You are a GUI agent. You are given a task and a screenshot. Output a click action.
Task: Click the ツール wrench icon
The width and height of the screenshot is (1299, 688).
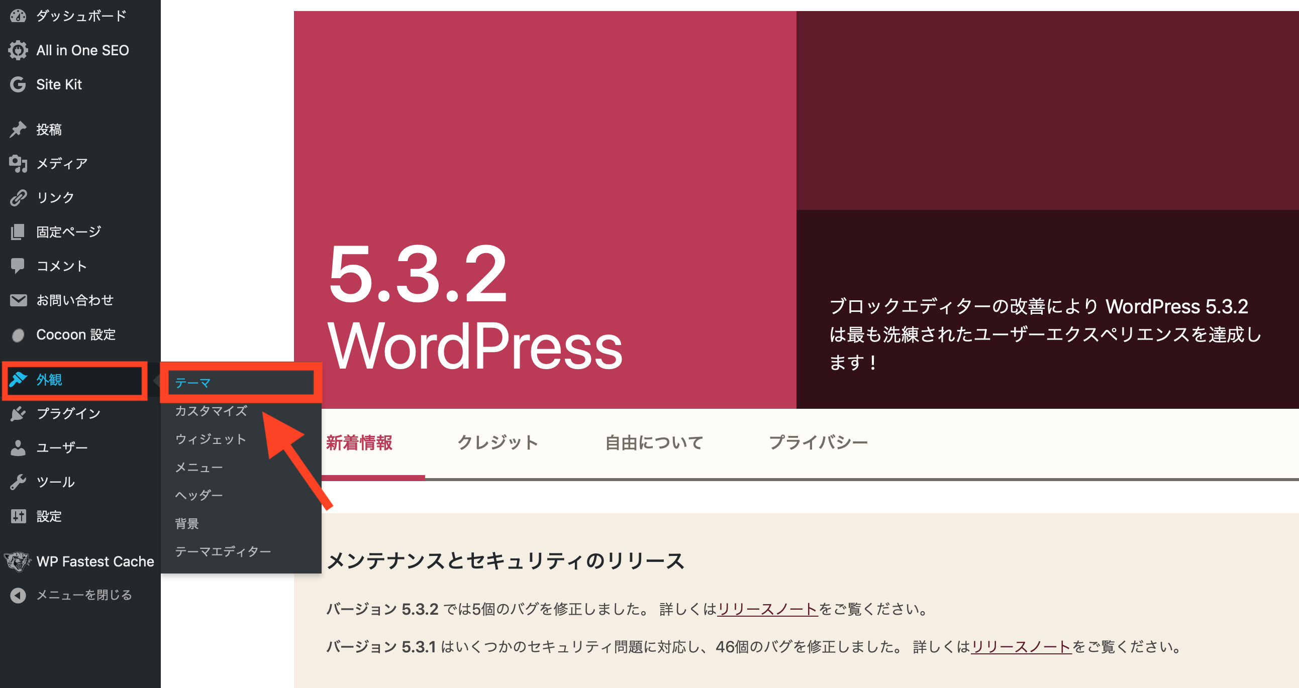18,482
